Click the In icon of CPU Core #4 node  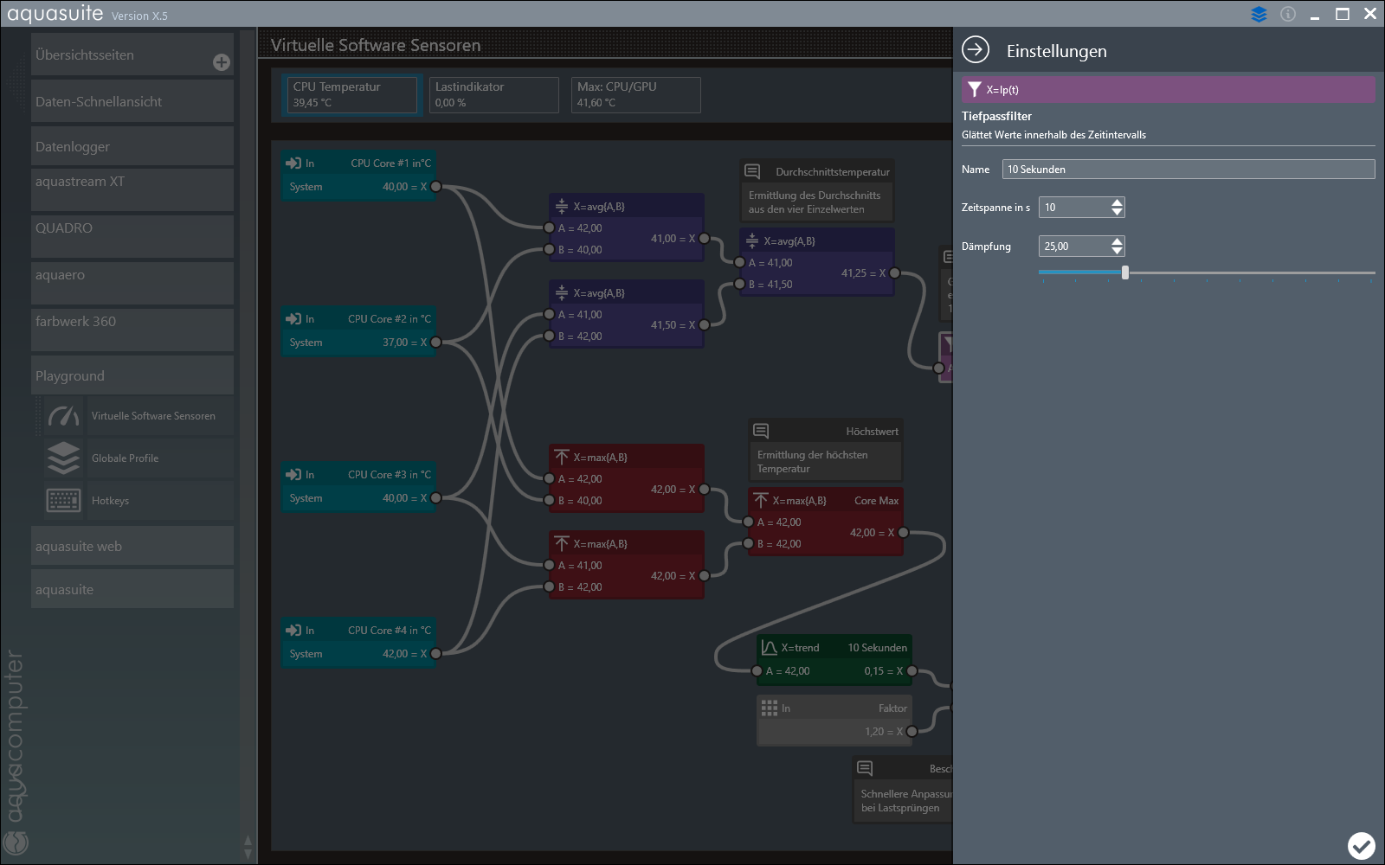(294, 630)
